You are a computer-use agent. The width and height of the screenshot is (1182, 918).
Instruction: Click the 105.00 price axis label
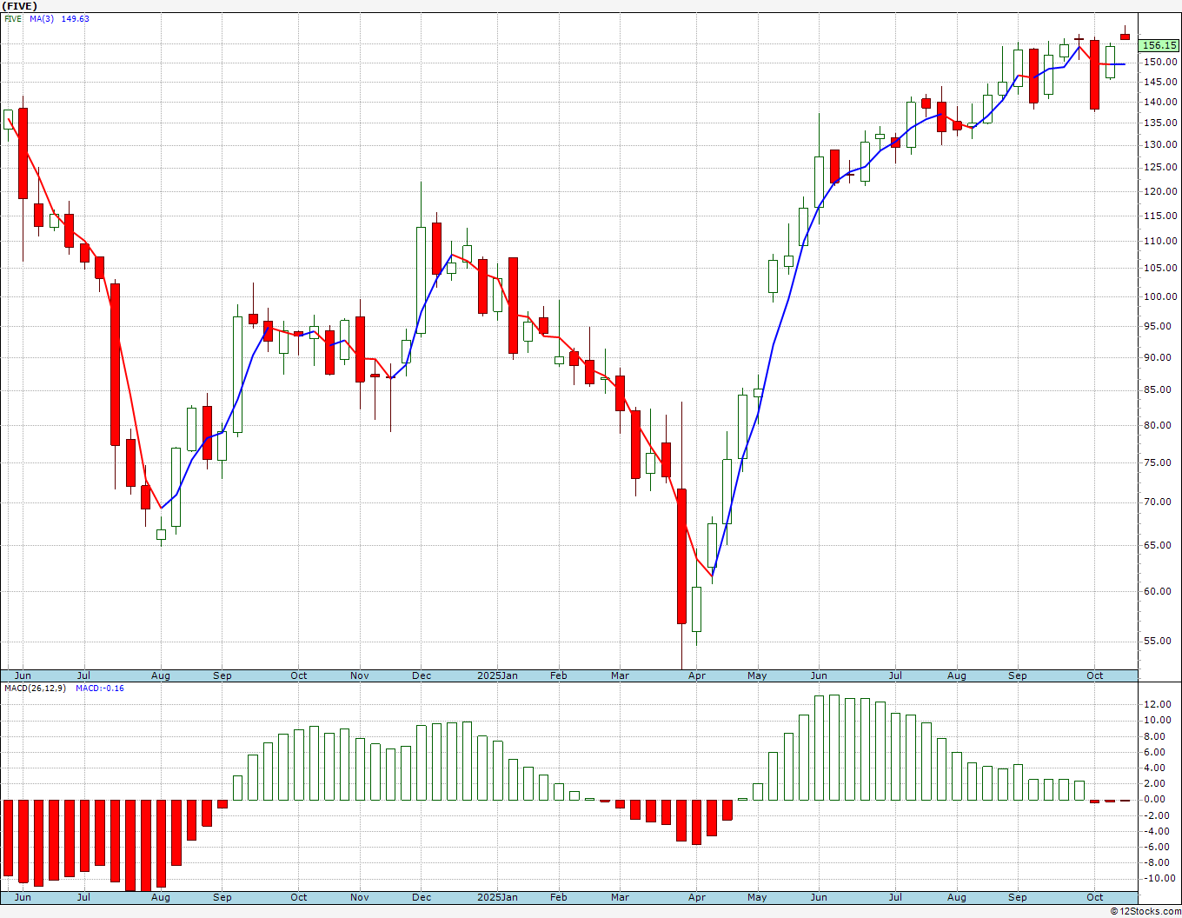pos(1161,269)
